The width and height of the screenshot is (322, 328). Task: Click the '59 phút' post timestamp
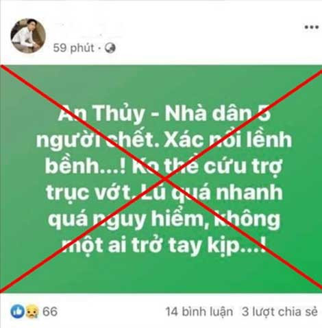(x=73, y=48)
